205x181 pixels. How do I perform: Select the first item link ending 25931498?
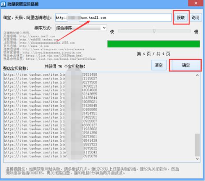tap(50, 75)
